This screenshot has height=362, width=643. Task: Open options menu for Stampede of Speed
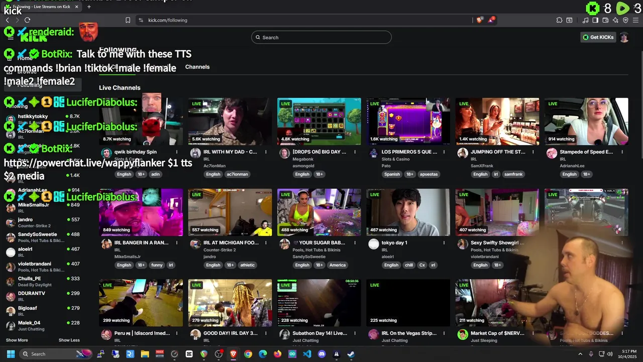click(x=622, y=152)
